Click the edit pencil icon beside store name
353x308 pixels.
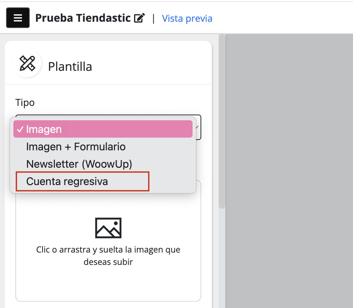coord(139,18)
